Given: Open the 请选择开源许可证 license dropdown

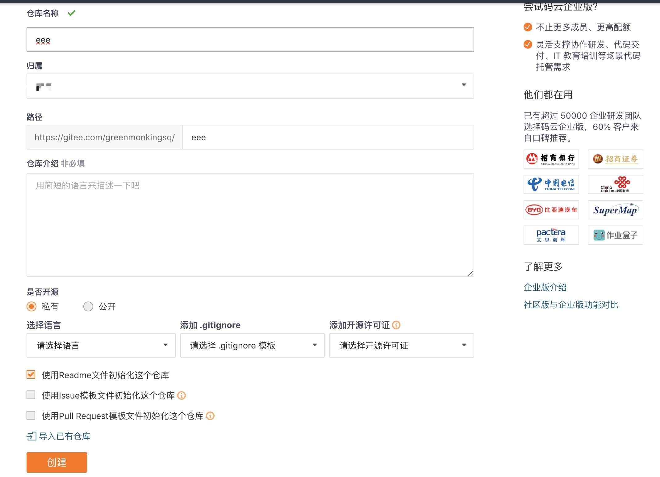Looking at the screenshot, I should click(401, 345).
